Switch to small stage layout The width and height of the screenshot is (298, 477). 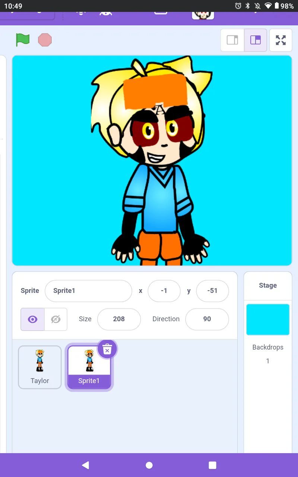(232, 40)
